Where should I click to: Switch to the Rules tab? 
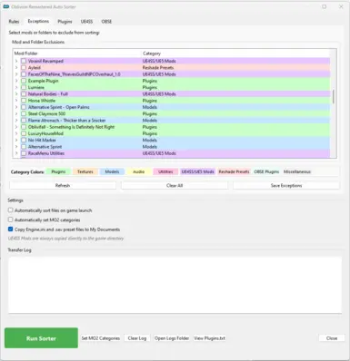[14, 22]
